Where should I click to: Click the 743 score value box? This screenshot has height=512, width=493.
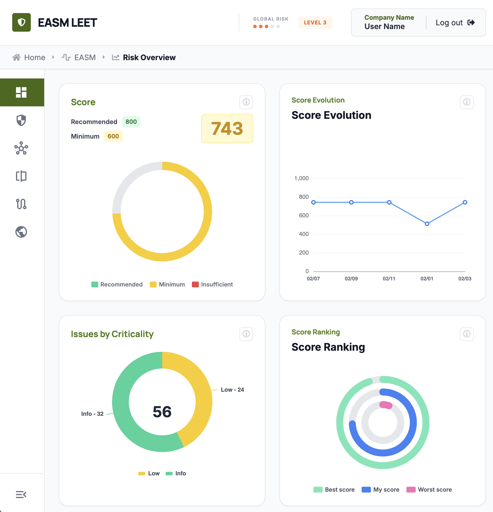click(227, 128)
